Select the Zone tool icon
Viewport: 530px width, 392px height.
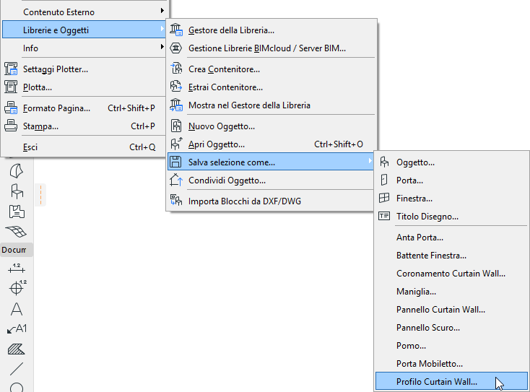(x=16, y=212)
